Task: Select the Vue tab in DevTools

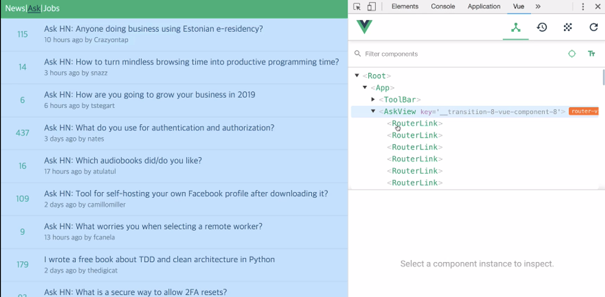Action: (519, 7)
